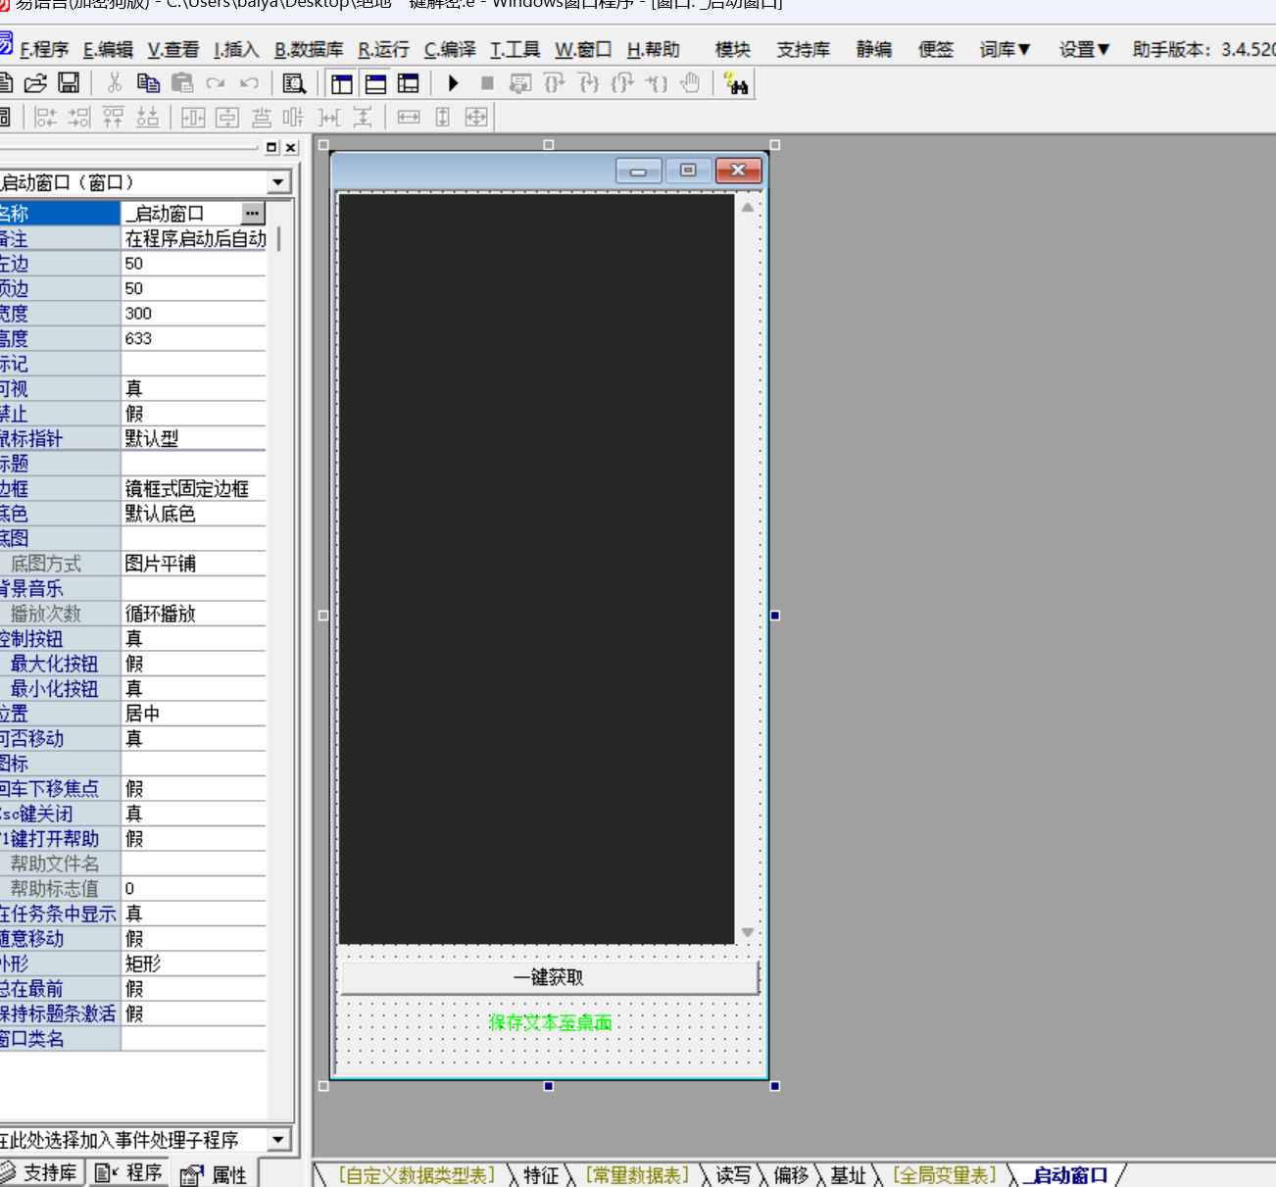Expand the _启动窗口 component dropdown
The height and width of the screenshot is (1187, 1276).
(x=278, y=182)
